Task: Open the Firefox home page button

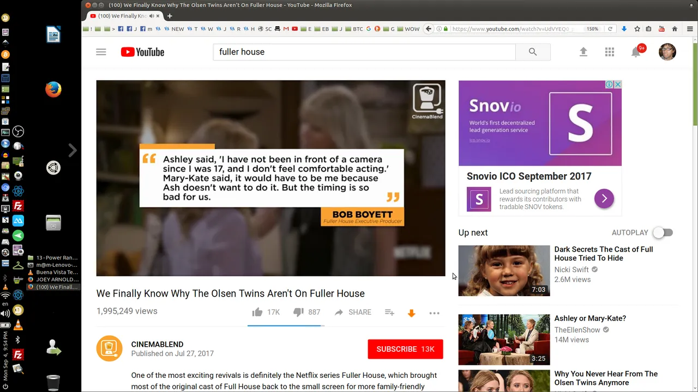Action: pyautogui.click(x=675, y=29)
